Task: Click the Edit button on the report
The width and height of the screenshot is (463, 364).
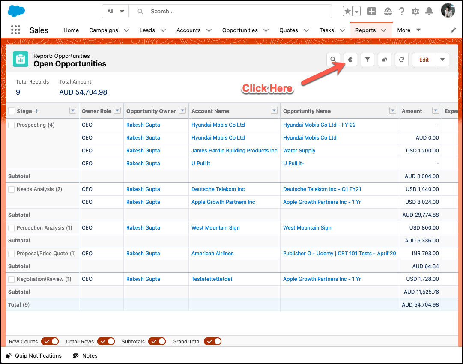Action: pyautogui.click(x=424, y=60)
